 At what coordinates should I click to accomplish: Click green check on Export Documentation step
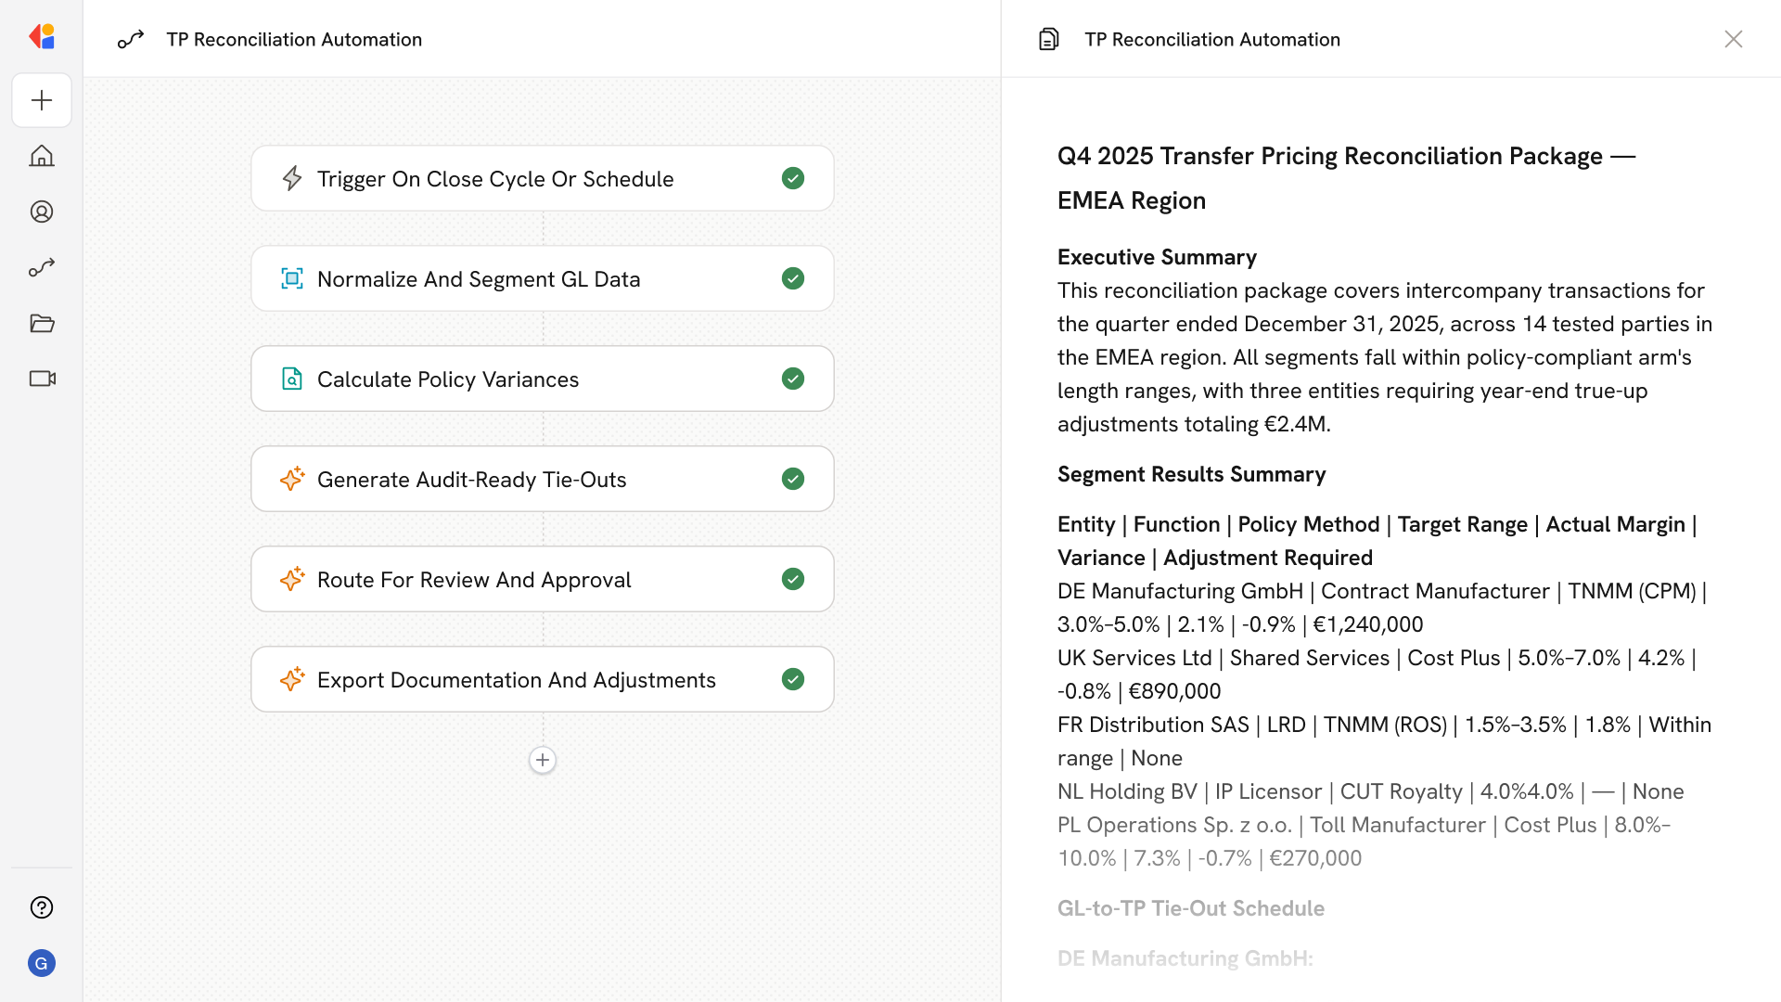click(x=792, y=679)
